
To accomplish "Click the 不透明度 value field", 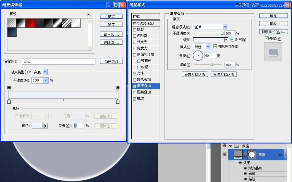I will (x=230, y=33).
